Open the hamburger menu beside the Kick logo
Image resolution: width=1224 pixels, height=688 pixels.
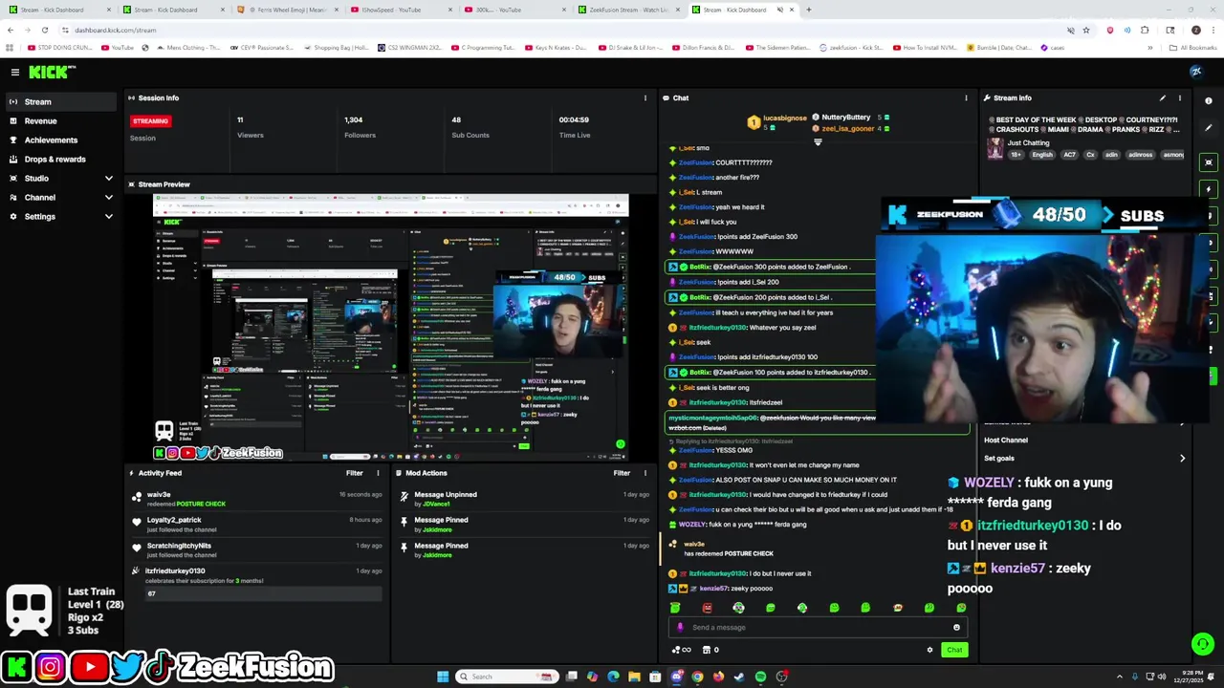14,72
